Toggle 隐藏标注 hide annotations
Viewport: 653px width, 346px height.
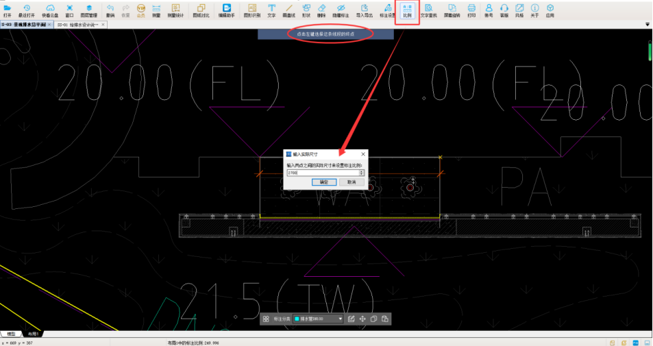point(341,10)
